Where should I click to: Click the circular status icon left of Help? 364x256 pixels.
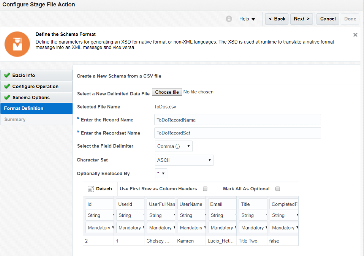click(x=229, y=19)
